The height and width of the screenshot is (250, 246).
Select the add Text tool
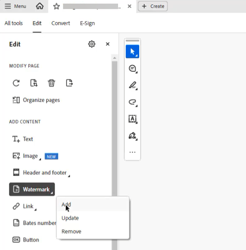pos(23,139)
